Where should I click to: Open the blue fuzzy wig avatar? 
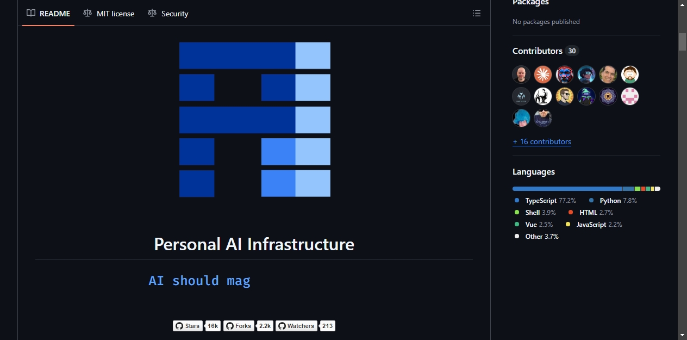pos(521,118)
